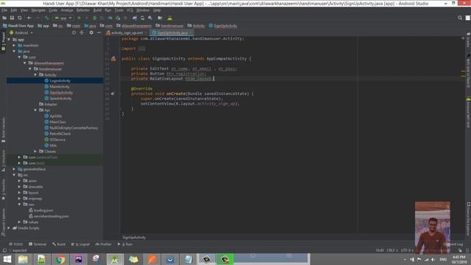Open the File menu
This screenshot has height=265, width=471.
click(x=4, y=10)
